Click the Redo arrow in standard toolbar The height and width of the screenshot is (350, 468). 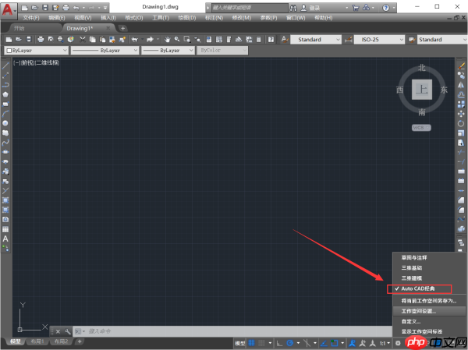click(150, 40)
